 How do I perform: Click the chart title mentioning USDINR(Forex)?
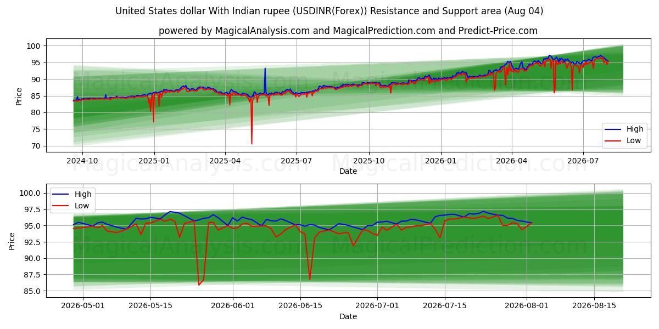[329, 11]
